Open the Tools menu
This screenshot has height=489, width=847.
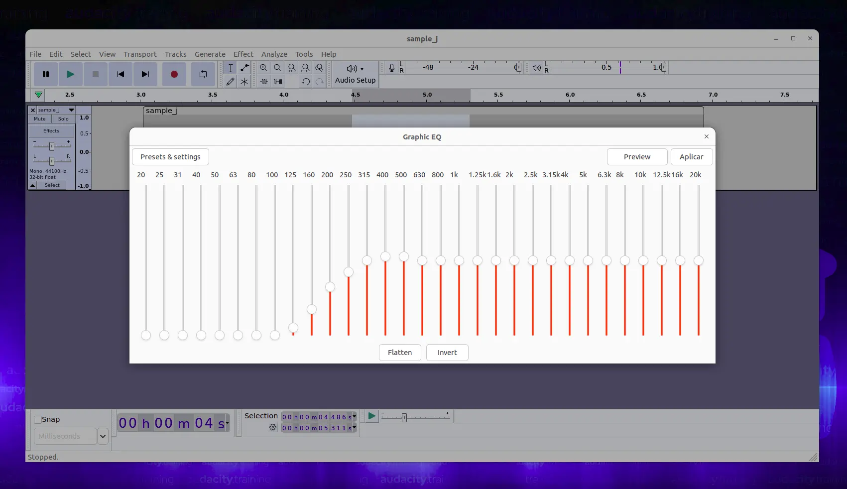click(x=304, y=54)
